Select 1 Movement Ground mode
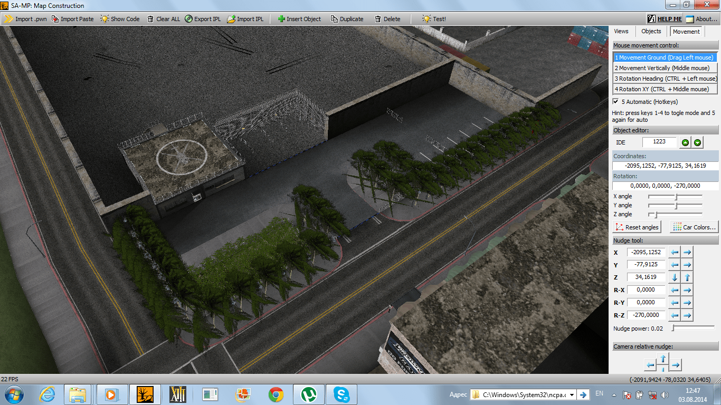 (665, 57)
